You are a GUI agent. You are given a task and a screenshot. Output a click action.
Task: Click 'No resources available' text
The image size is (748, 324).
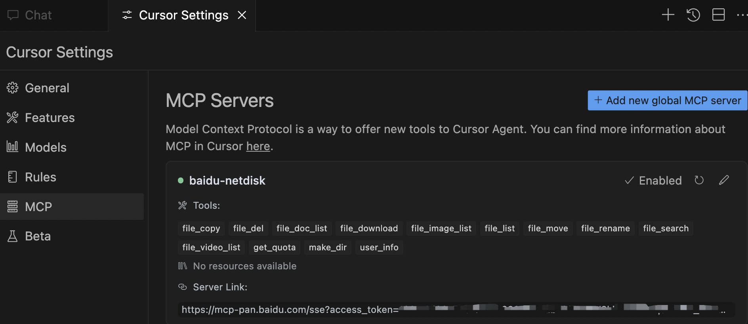click(x=245, y=266)
